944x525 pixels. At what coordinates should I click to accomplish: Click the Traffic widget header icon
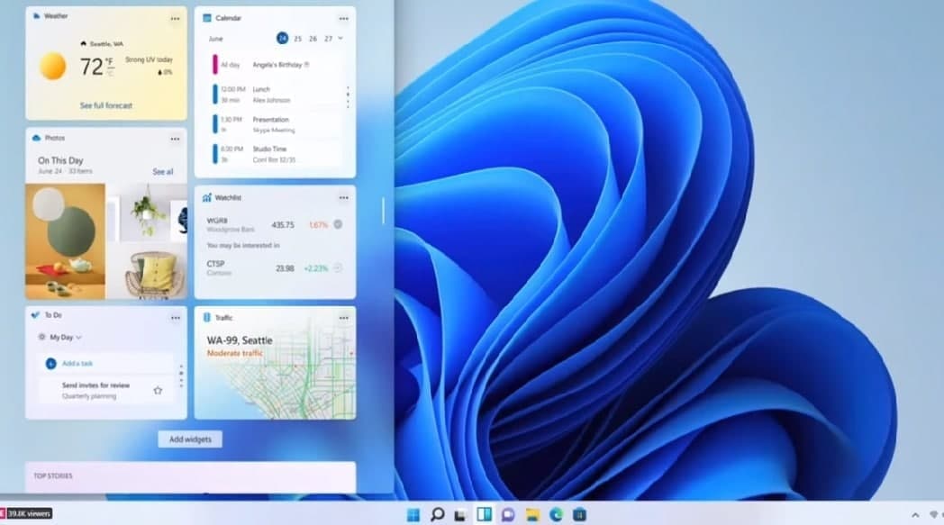click(207, 317)
